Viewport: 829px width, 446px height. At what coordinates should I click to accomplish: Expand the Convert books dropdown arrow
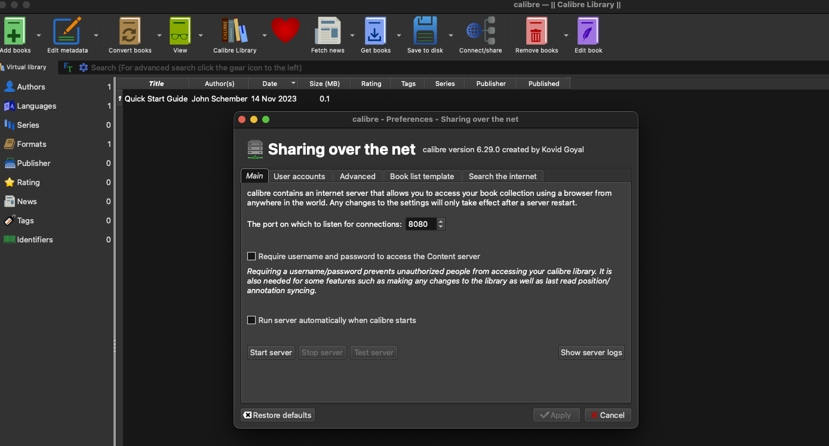pyautogui.click(x=159, y=35)
